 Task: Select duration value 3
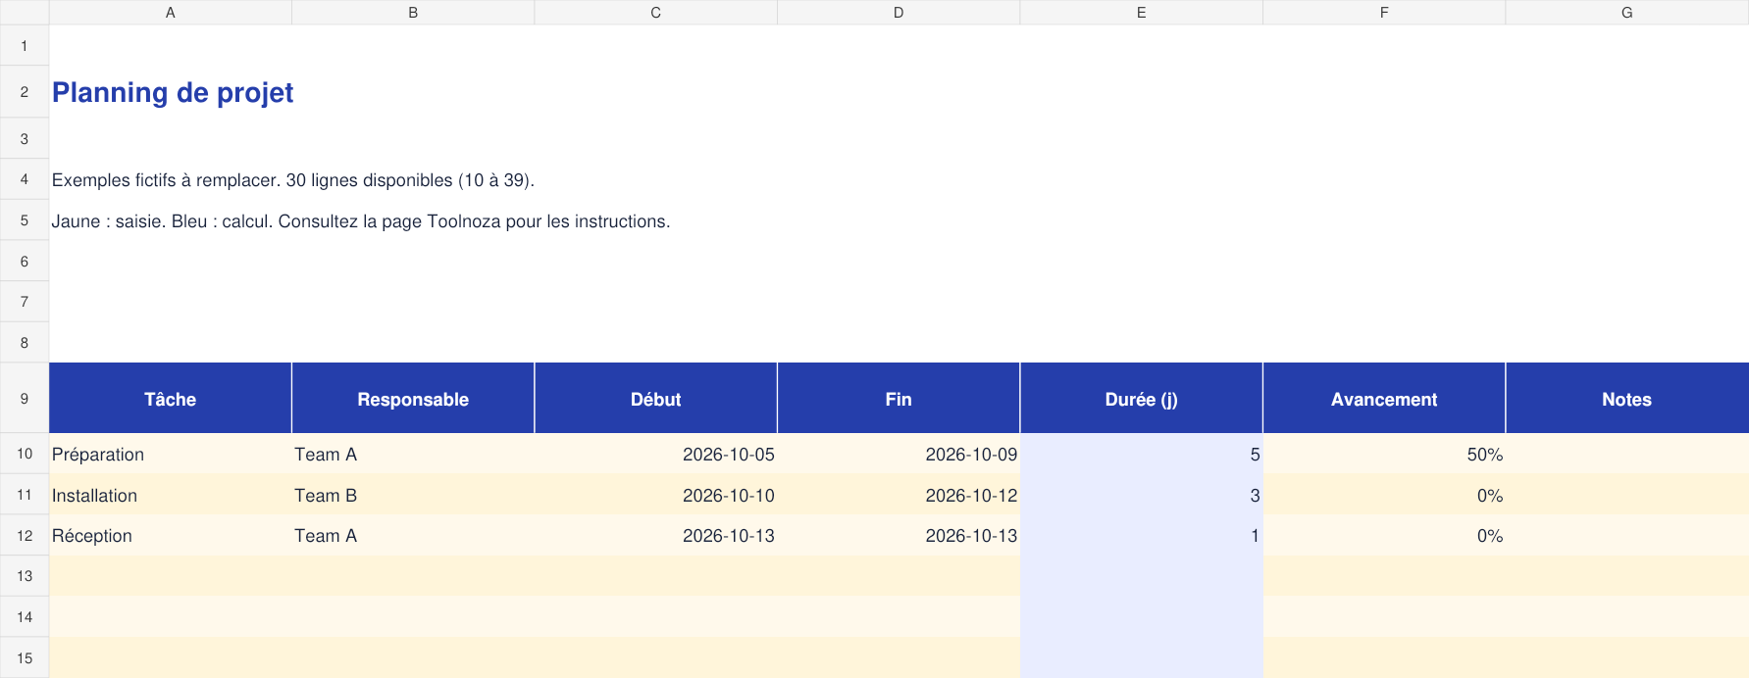coord(1142,496)
